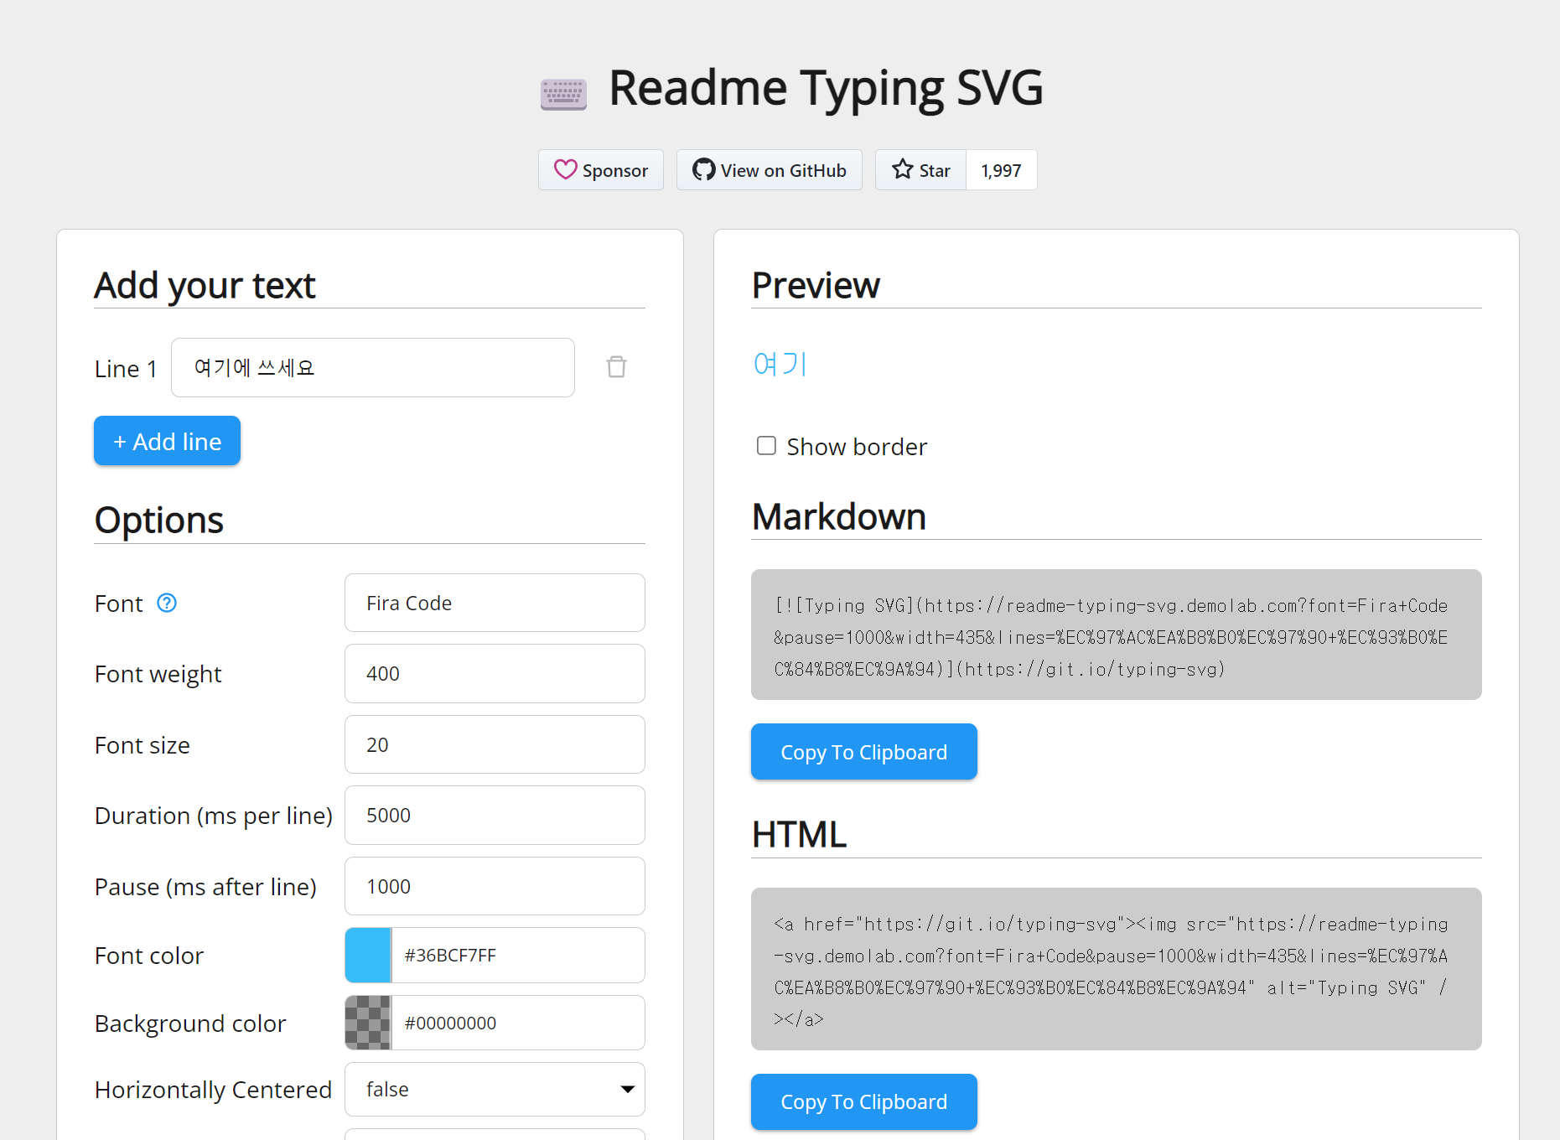Image resolution: width=1560 pixels, height=1140 pixels.
Task: Click the HTML code block
Action: point(1116,969)
